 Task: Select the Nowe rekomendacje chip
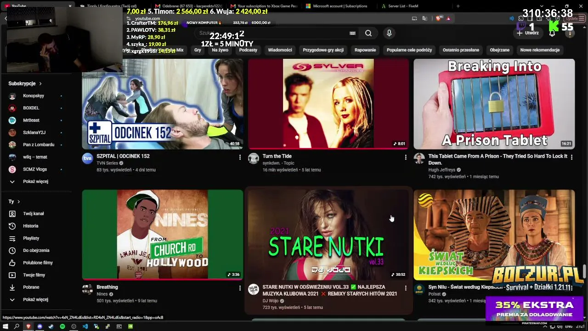pos(540,50)
